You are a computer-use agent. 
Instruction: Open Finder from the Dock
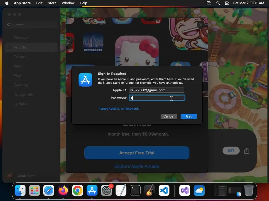click(20, 191)
